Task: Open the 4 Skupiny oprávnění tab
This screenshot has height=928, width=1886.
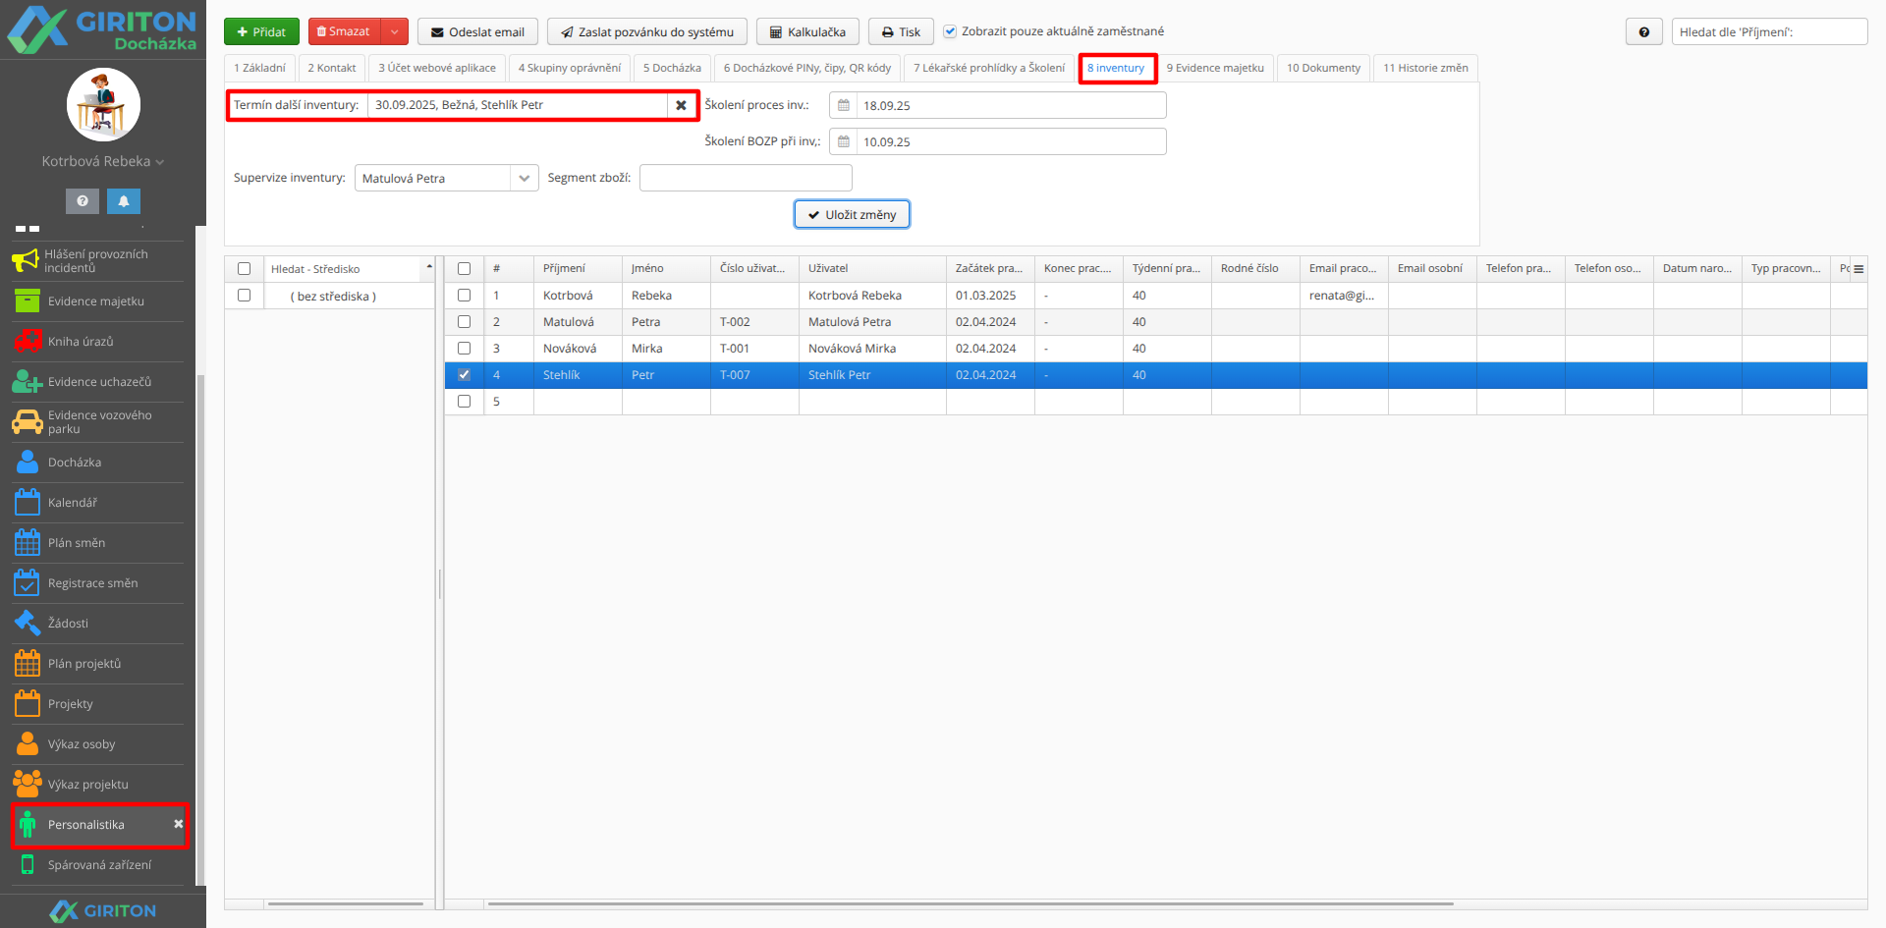Action: 570,68
